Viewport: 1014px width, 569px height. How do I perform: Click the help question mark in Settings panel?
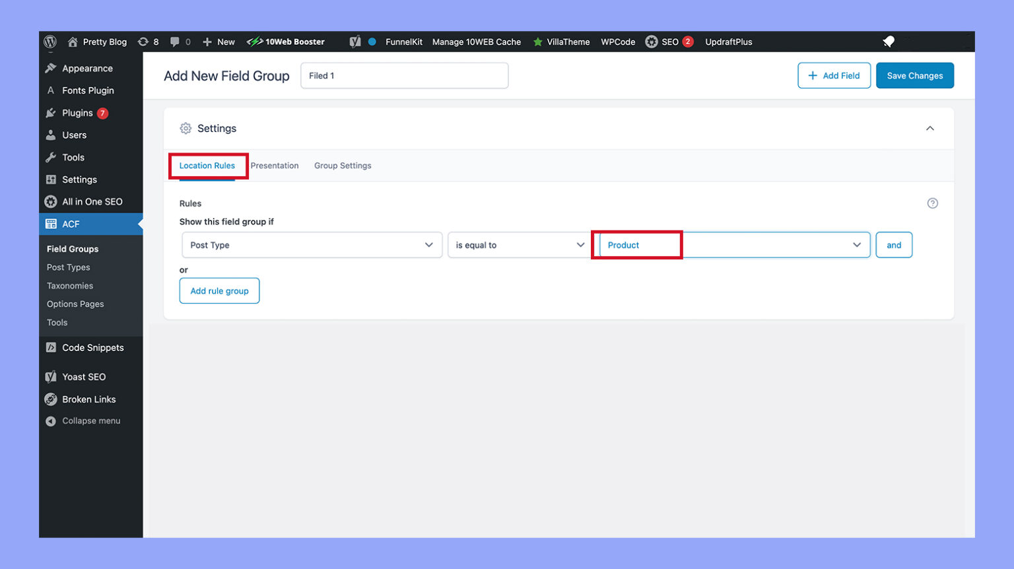pyautogui.click(x=933, y=203)
